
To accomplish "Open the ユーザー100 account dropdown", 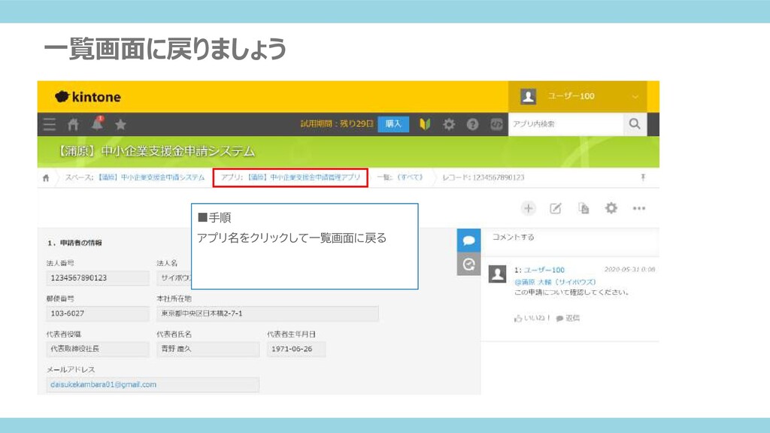I will [577, 96].
